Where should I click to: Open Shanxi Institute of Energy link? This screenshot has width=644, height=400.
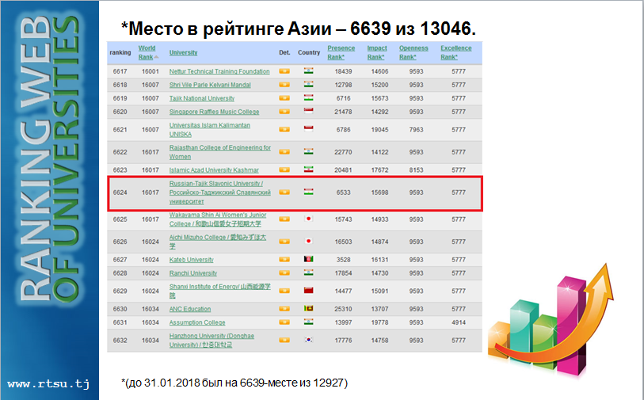point(219,291)
